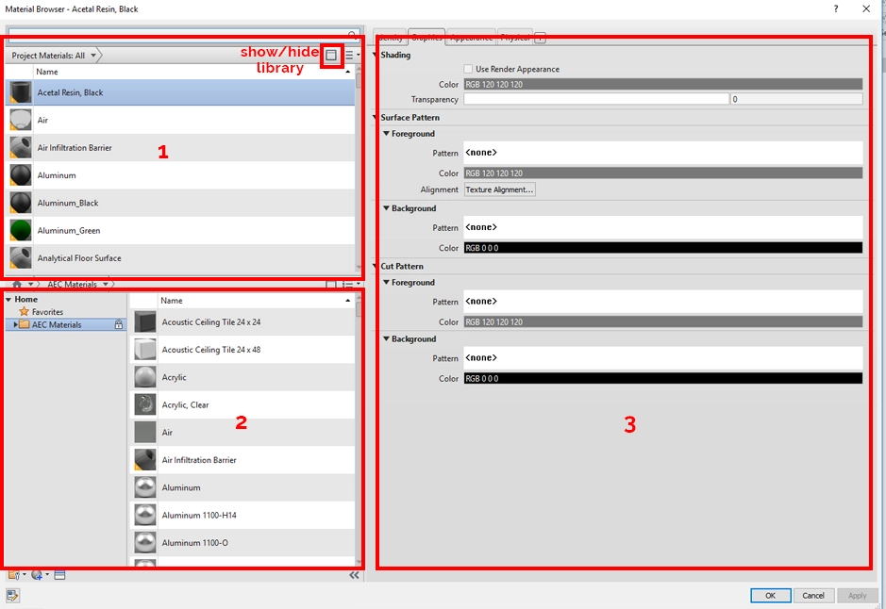
Task: Toggle the show/hide library tree button in library toolbar
Action: click(330, 284)
